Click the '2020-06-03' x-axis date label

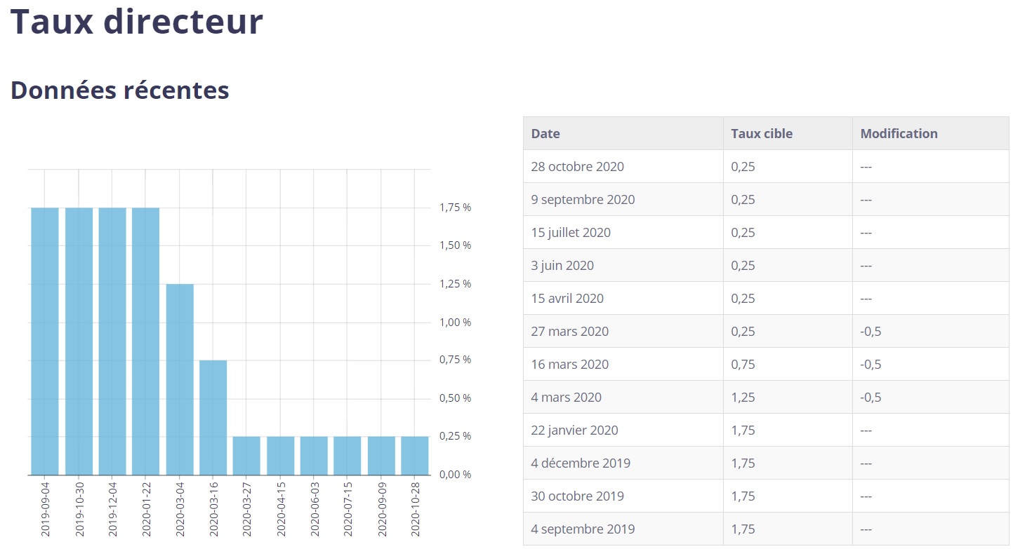click(x=315, y=510)
